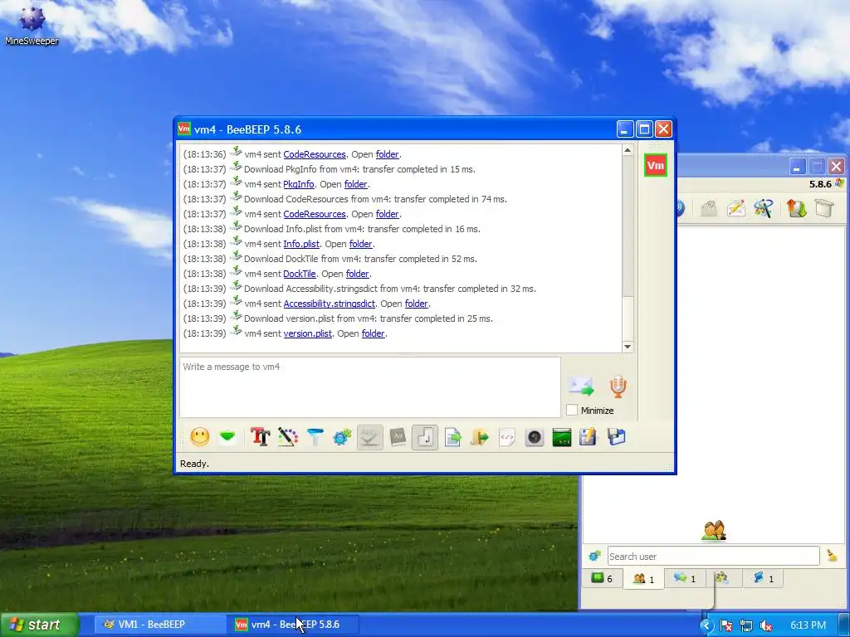Toggle the return-key send option button
Screen dimensions: 850x637
click(x=425, y=437)
